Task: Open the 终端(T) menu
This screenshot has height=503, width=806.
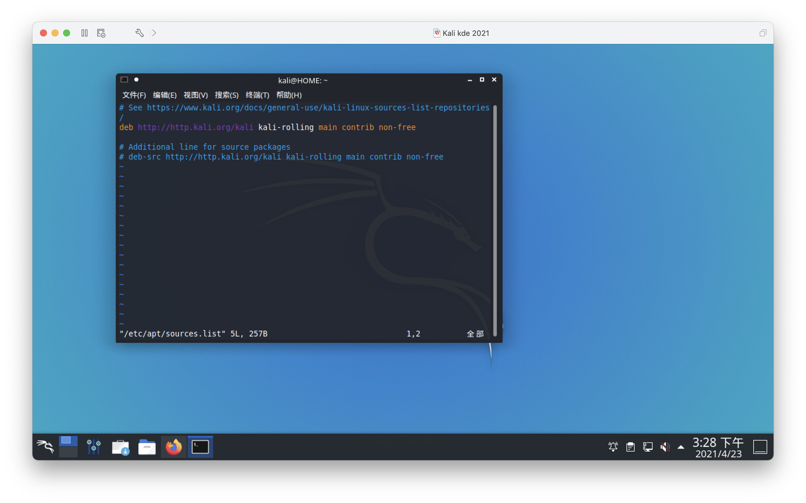Action: (257, 95)
